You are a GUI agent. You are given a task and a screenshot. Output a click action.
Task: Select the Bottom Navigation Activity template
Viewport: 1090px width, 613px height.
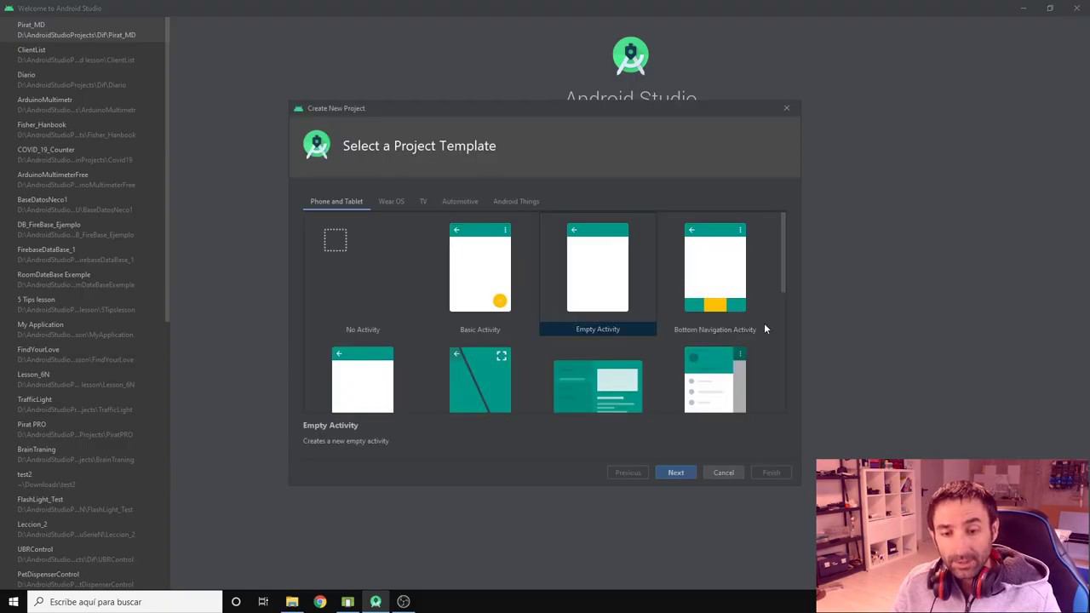click(715, 274)
